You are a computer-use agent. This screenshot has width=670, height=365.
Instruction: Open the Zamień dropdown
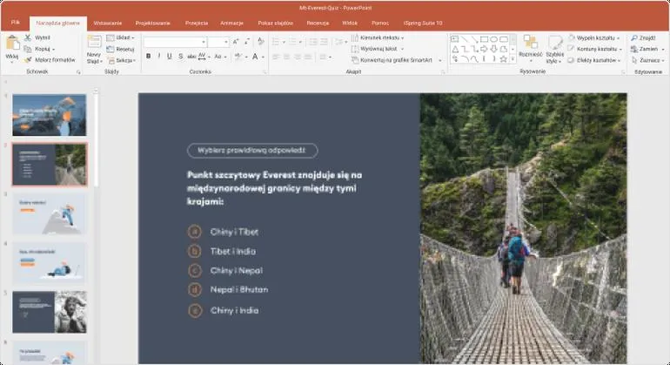(x=647, y=49)
